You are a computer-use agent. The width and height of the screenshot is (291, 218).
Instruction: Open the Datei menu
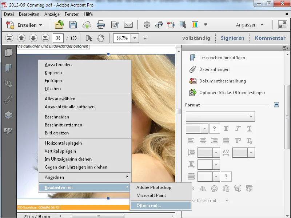[9, 14]
